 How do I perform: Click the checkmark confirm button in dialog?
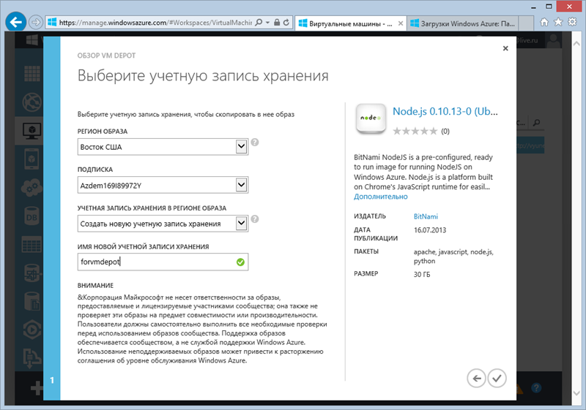tap(497, 379)
